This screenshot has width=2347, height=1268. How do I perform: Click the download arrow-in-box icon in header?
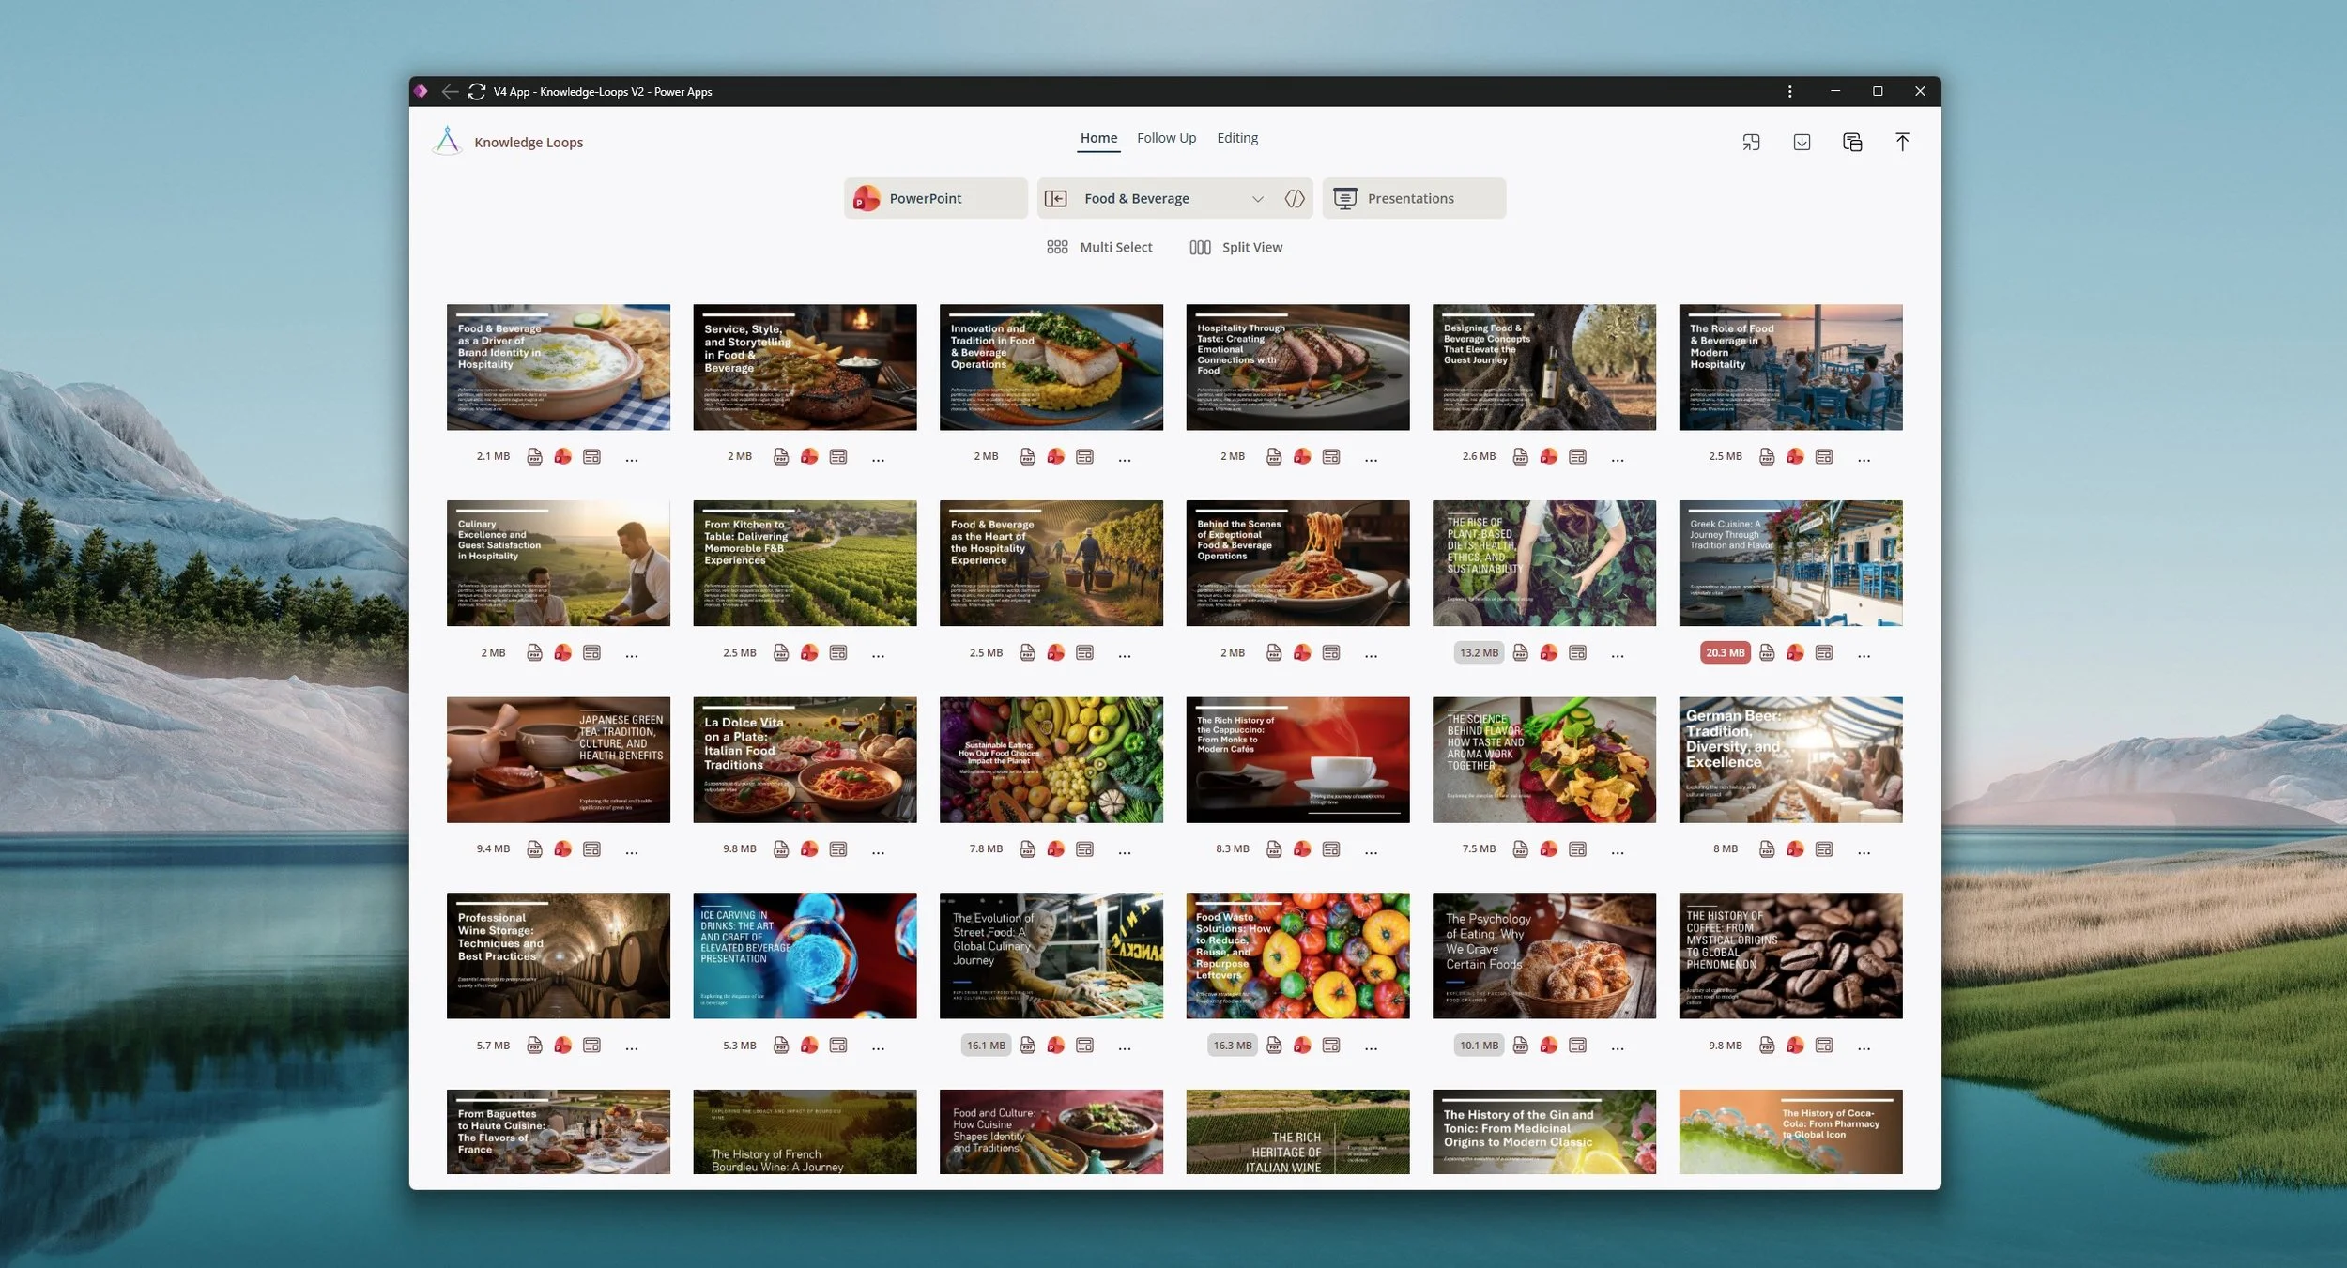(x=1802, y=142)
